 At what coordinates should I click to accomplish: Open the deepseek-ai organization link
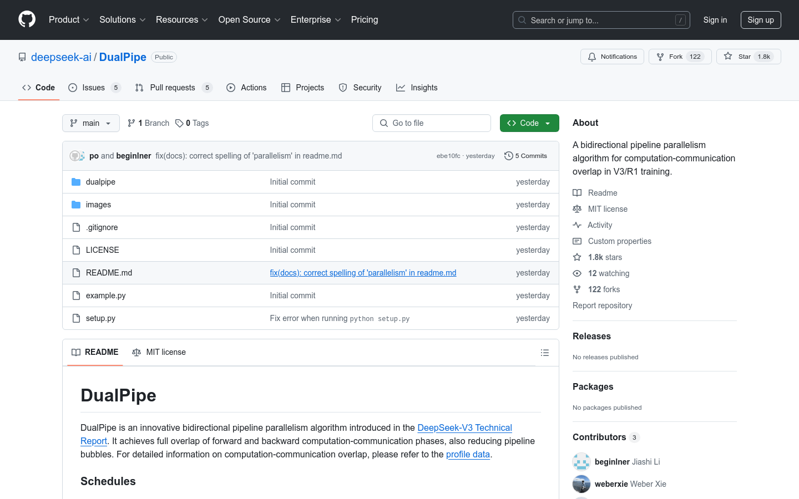(x=61, y=57)
